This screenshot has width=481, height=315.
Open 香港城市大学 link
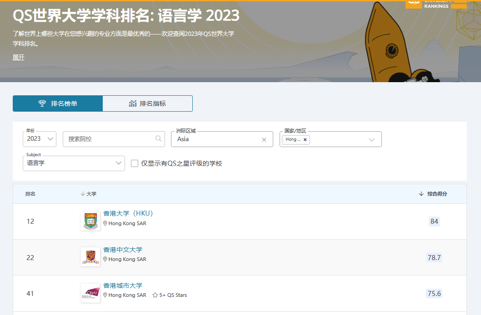[123, 285]
